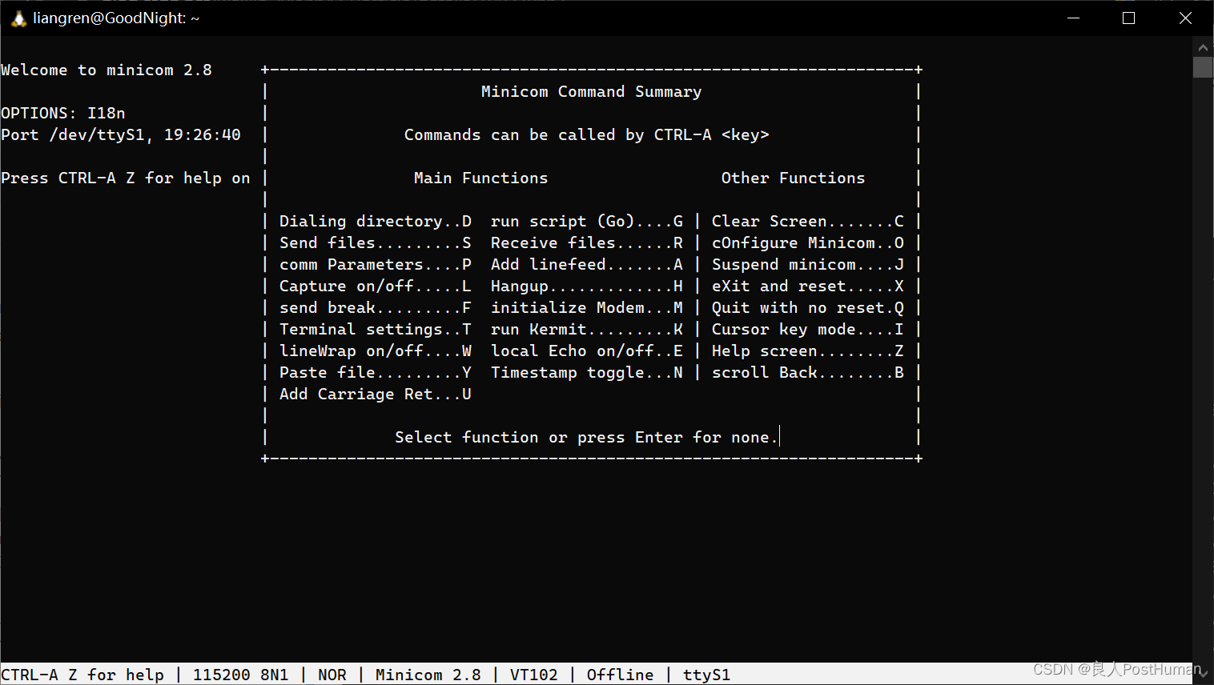Select "Quit with no reset.Q"
The width and height of the screenshot is (1214, 685).
[806, 307]
